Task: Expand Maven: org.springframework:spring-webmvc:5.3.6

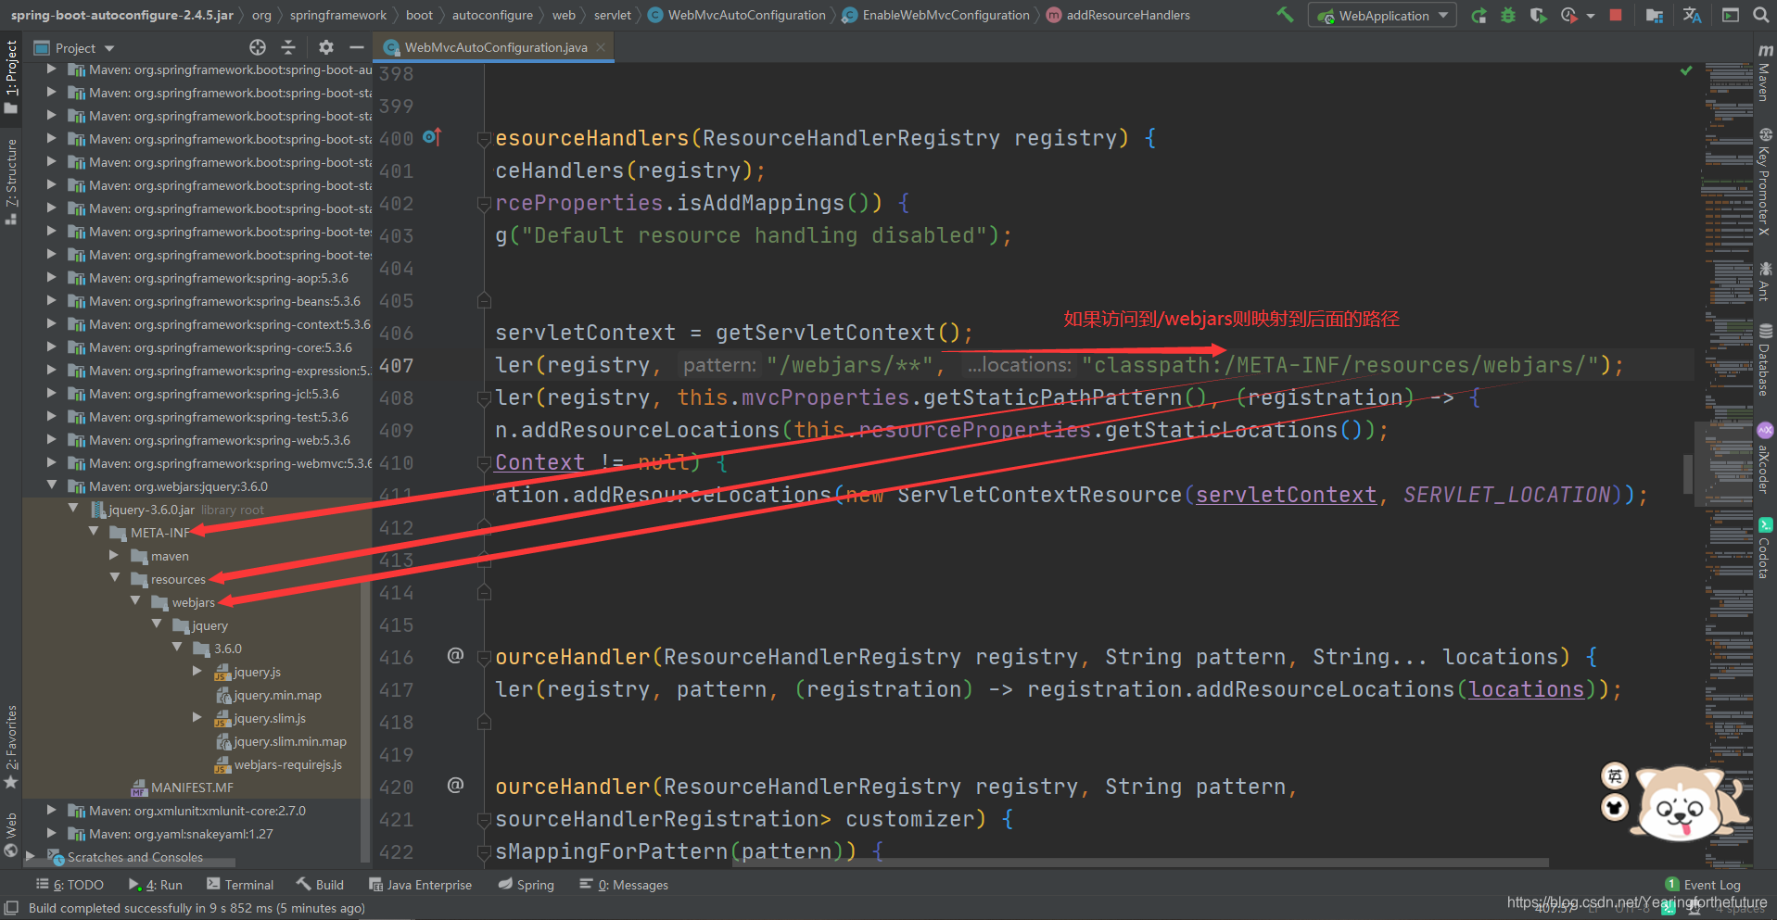Action: tap(52, 462)
